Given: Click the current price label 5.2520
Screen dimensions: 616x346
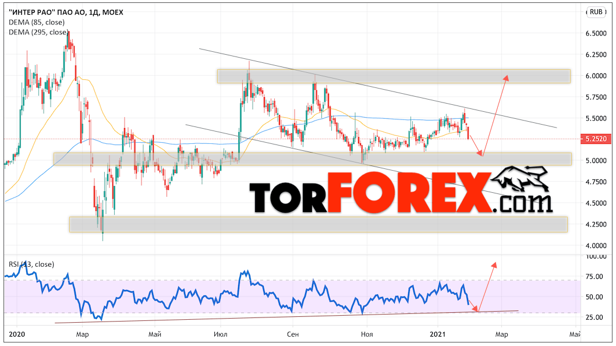Looking at the screenshot, I should [x=596, y=139].
